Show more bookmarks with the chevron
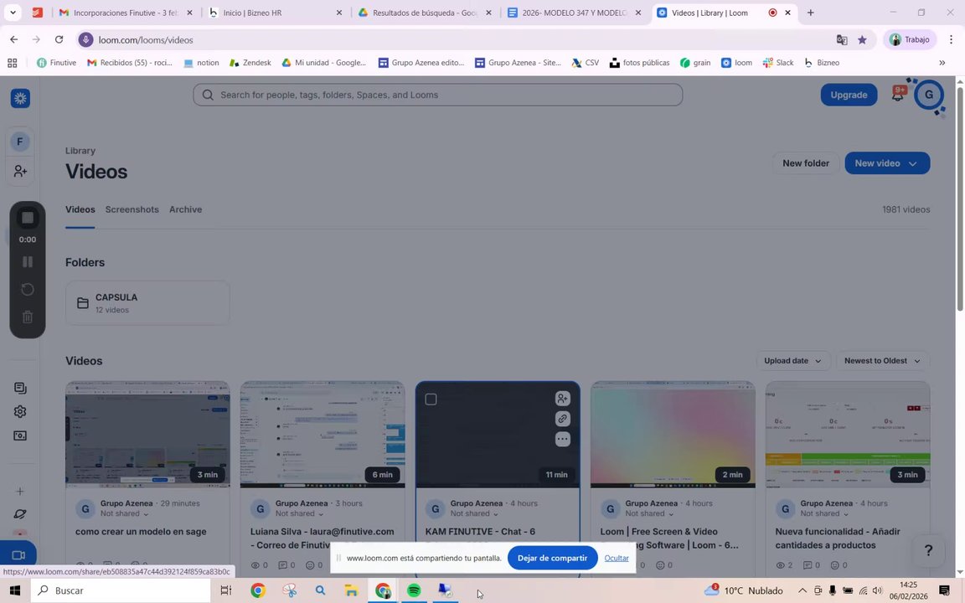The width and height of the screenshot is (965, 603). 942,63
